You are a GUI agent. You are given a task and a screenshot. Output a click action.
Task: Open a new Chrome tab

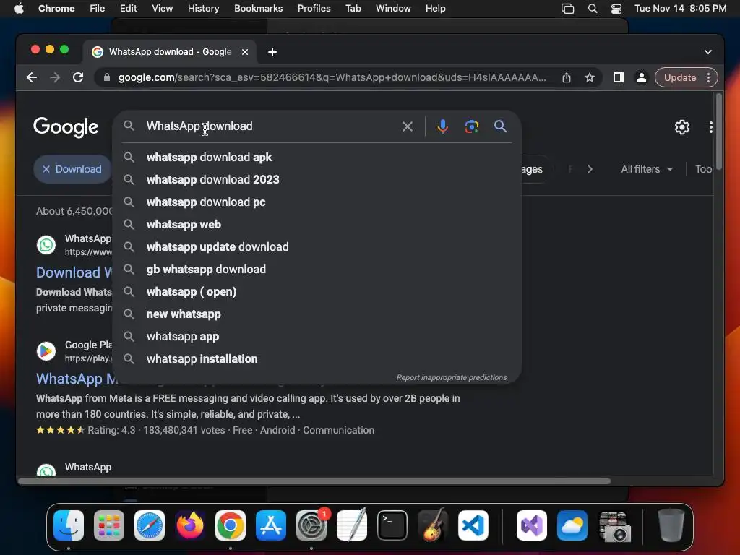point(272,52)
